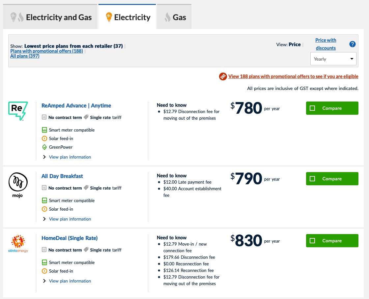
Task: Click the blue help question mark icon
Action: coord(353,44)
